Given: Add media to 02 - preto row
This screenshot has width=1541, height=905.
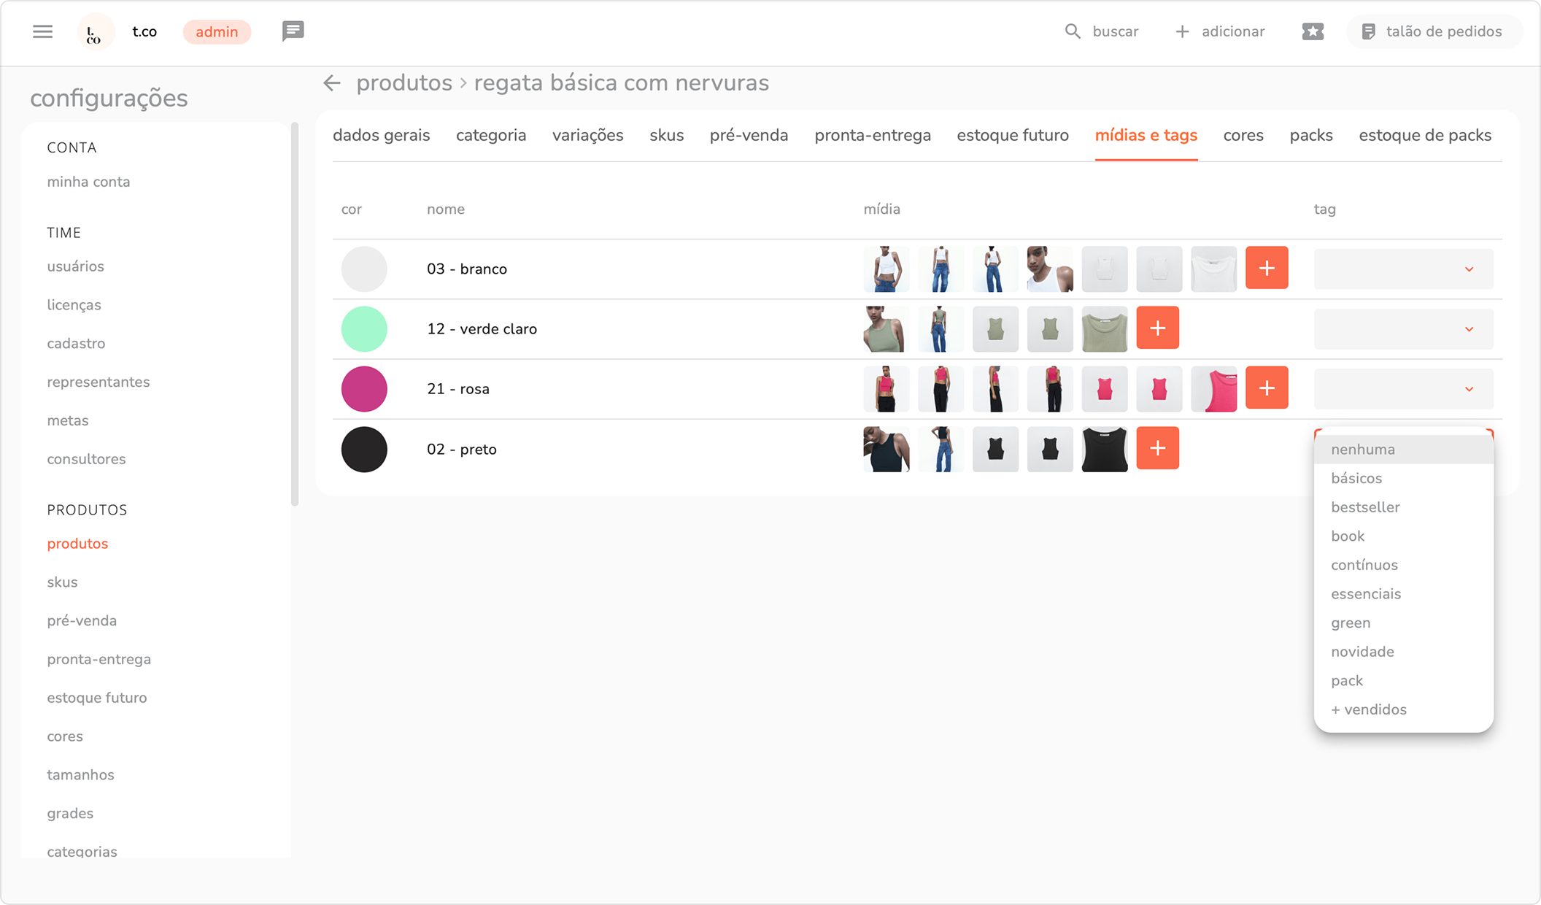Looking at the screenshot, I should [x=1157, y=449].
